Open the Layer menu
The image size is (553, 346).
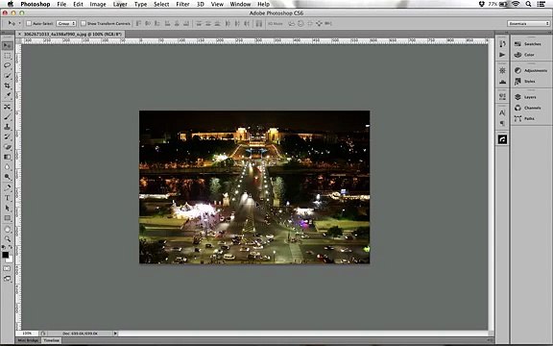pyautogui.click(x=120, y=4)
